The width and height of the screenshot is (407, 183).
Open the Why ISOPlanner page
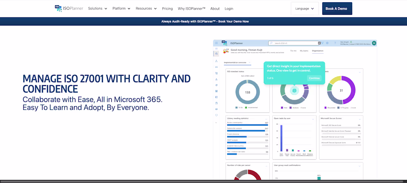tap(192, 9)
